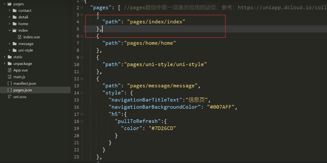
Task: Fold the h5 block at line 17
Action: [82, 114]
